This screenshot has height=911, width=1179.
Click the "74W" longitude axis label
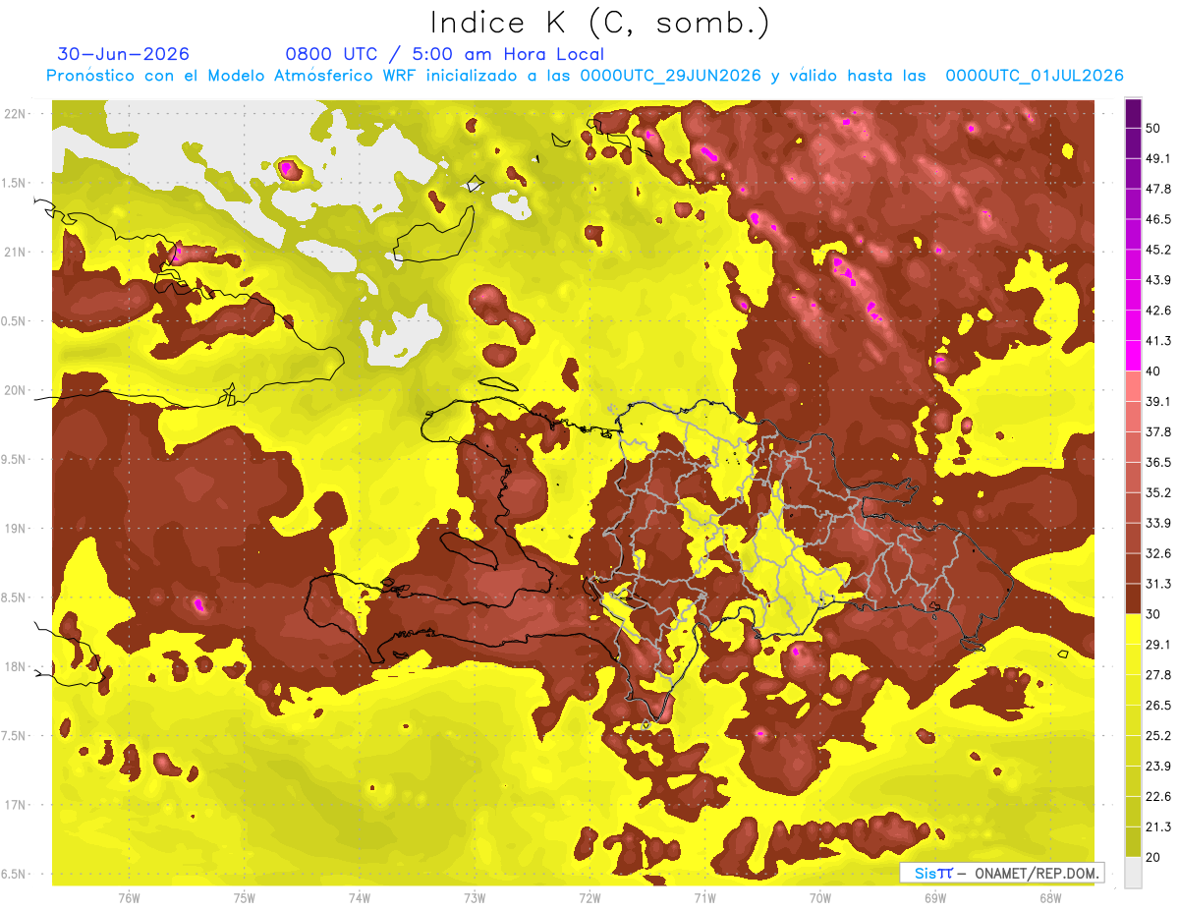coord(360,898)
